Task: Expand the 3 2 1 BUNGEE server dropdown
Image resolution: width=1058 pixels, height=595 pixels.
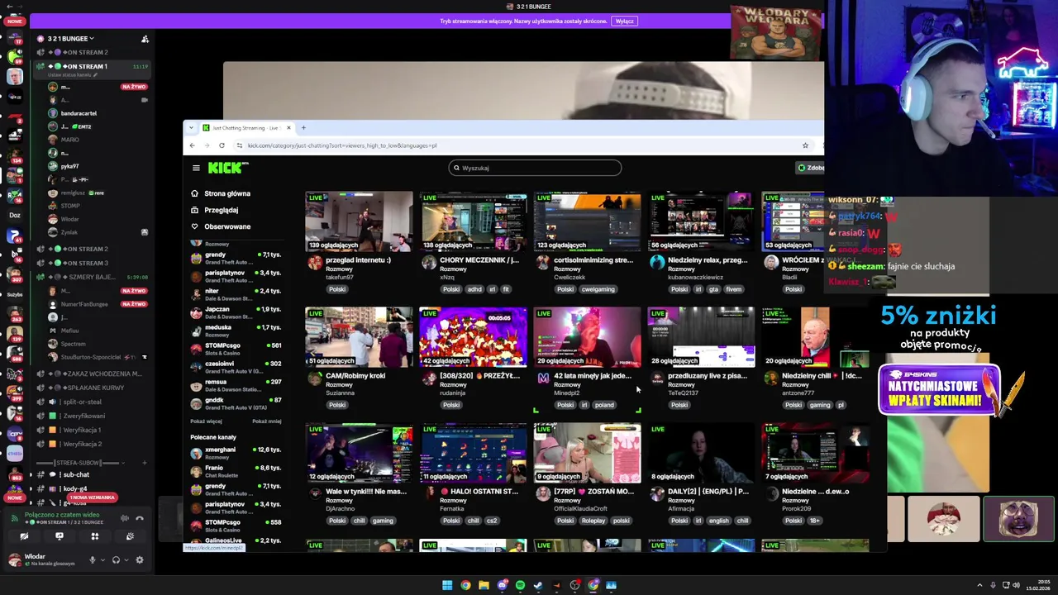Action: 70,39
